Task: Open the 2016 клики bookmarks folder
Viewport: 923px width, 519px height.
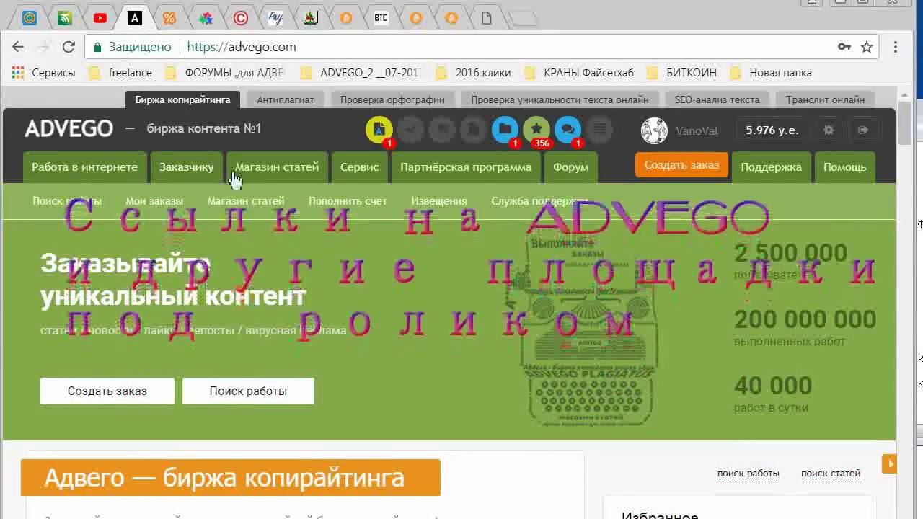Action: [x=474, y=72]
